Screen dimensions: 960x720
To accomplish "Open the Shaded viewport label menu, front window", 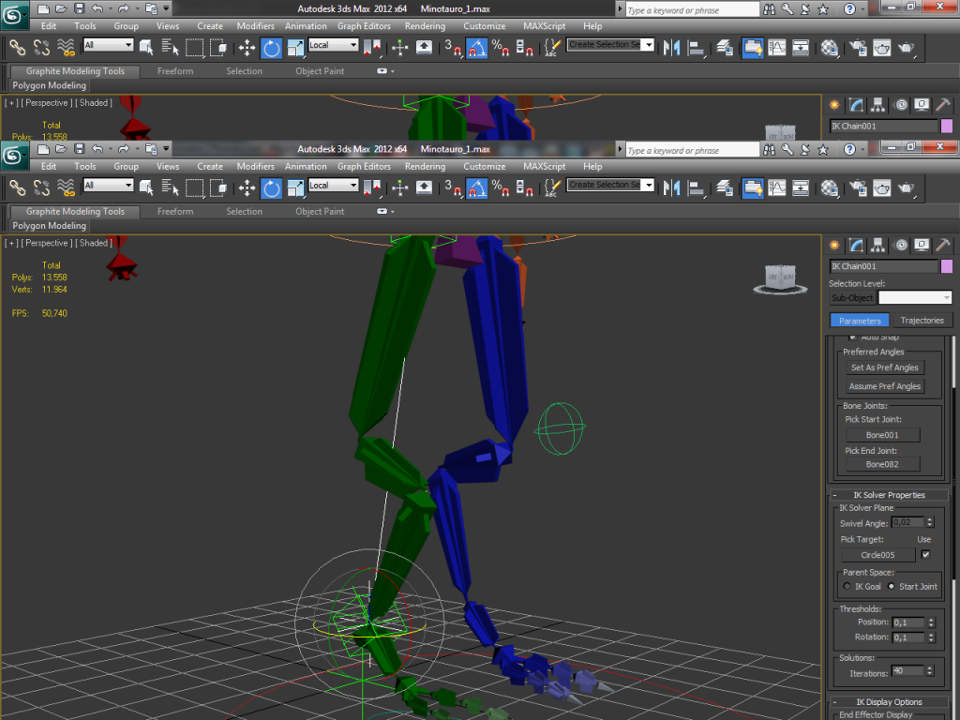I will click(94, 243).
